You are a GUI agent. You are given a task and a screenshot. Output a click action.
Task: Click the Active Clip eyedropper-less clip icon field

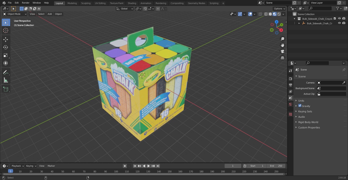pyautogui.click(x=331, y=94)
